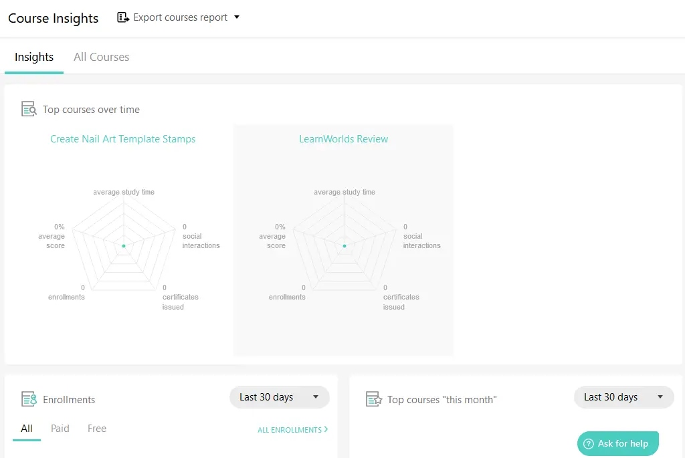Open the LearnWorlds Review course

[x=343, y=138]
